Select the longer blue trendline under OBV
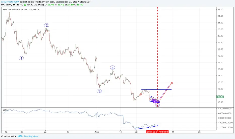235x139 pixels. [x=142, y=128]
